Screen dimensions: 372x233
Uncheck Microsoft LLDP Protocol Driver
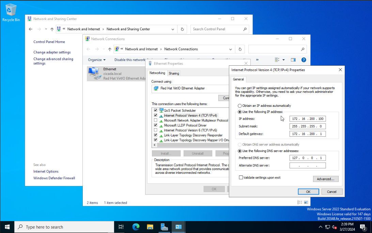pos(155,125)
